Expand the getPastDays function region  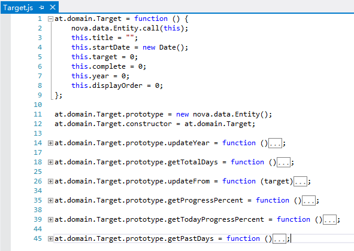click(x=50, y=239)
